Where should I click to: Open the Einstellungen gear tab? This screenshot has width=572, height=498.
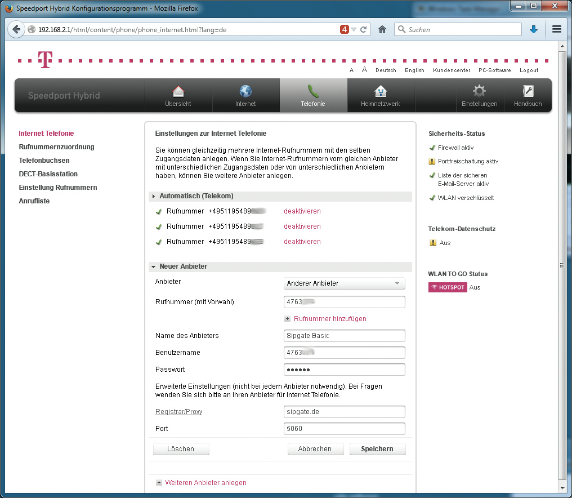coord(479,96)
